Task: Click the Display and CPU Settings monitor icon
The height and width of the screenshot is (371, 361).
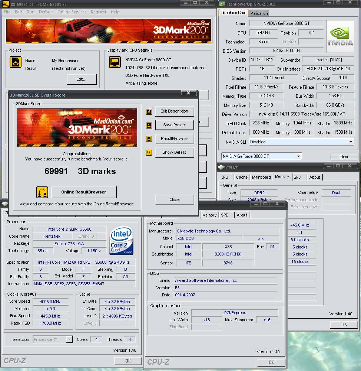Action: coord(115,62)
